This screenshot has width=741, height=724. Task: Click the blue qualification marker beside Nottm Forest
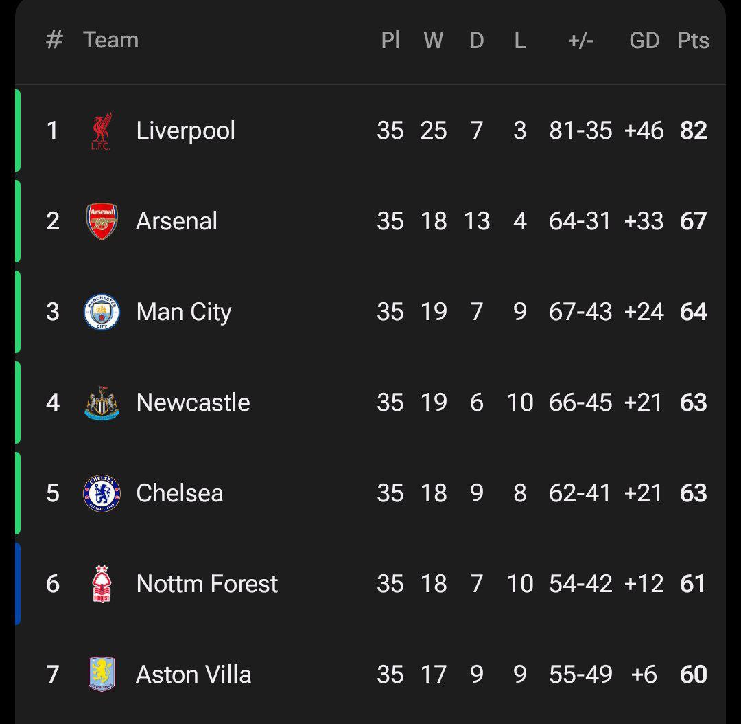point(18,584)
